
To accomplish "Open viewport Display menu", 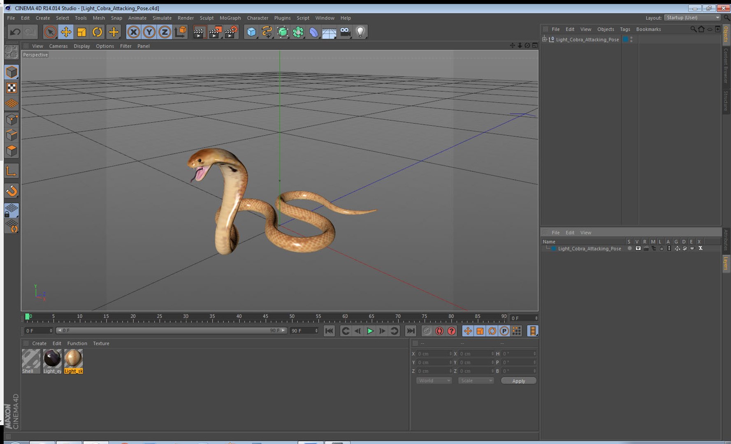I will pos(82,46).
